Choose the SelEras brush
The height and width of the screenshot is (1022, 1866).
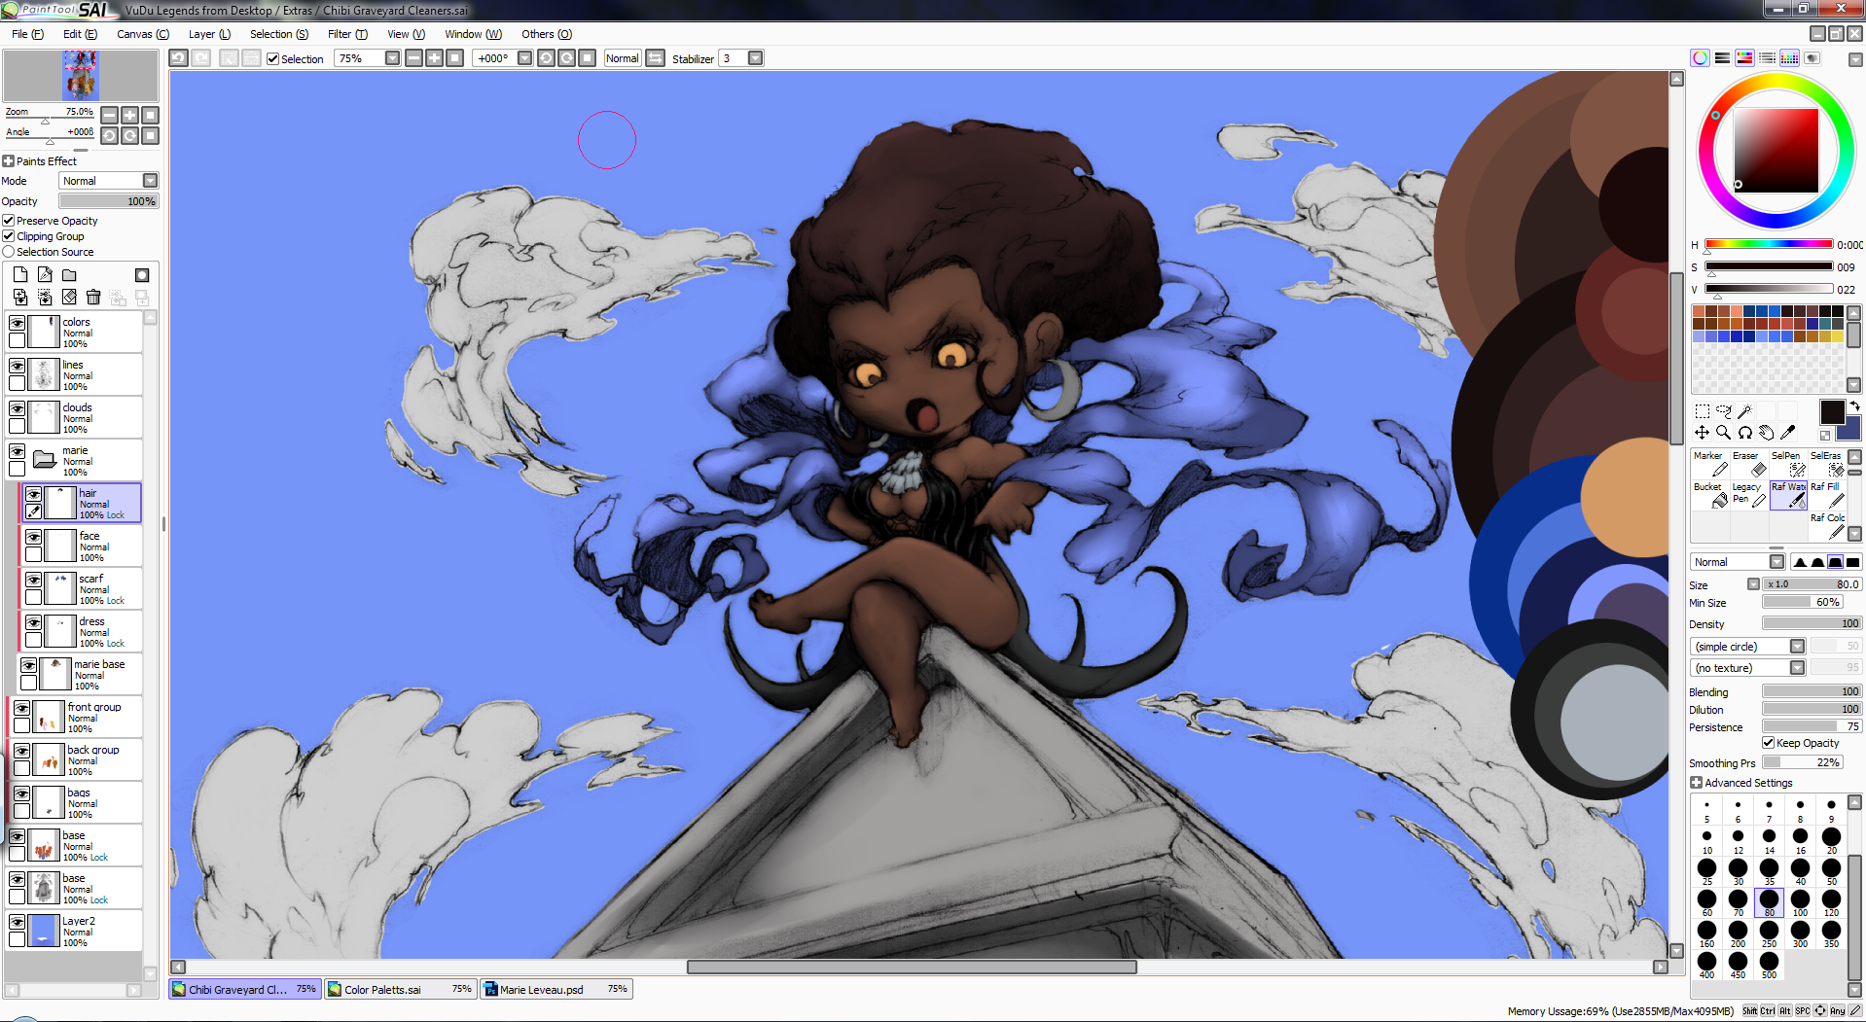pos(1827,464)
